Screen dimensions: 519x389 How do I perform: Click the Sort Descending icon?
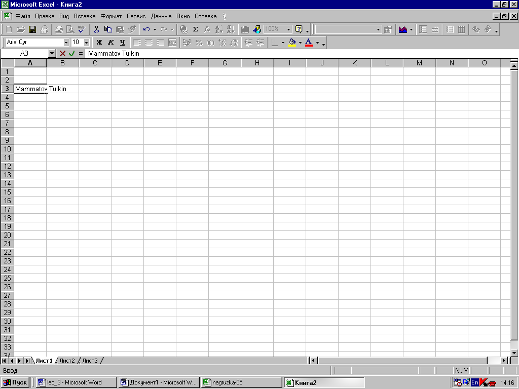pyautogui.click(x=231, y=29)
